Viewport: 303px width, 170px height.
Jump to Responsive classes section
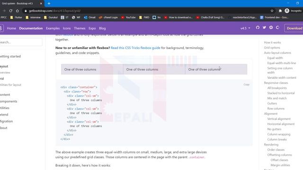276,83
